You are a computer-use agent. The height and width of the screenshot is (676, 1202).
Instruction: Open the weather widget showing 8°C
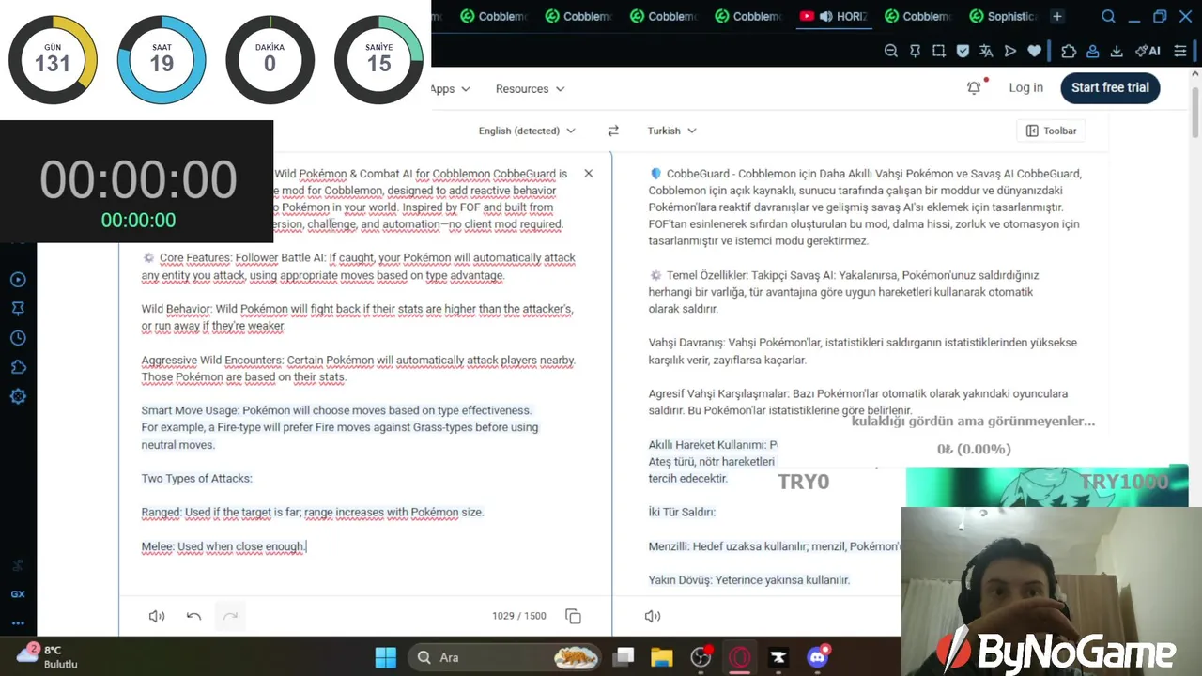(x=49, y=656)
